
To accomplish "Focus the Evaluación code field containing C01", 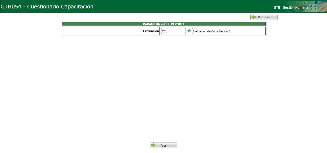I will coord(173,31).
